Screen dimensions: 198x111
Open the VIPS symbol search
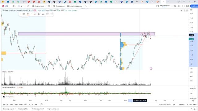pyautogui.click(x=5, y=6)
